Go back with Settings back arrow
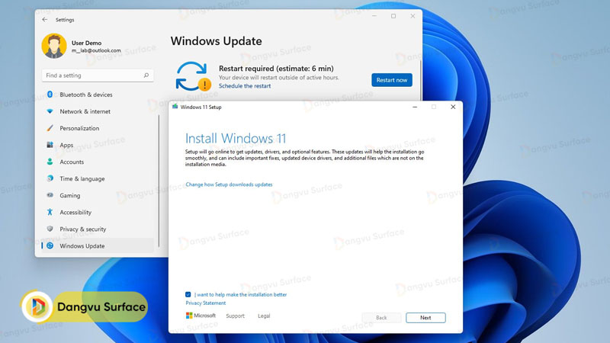 click(44, 20)
